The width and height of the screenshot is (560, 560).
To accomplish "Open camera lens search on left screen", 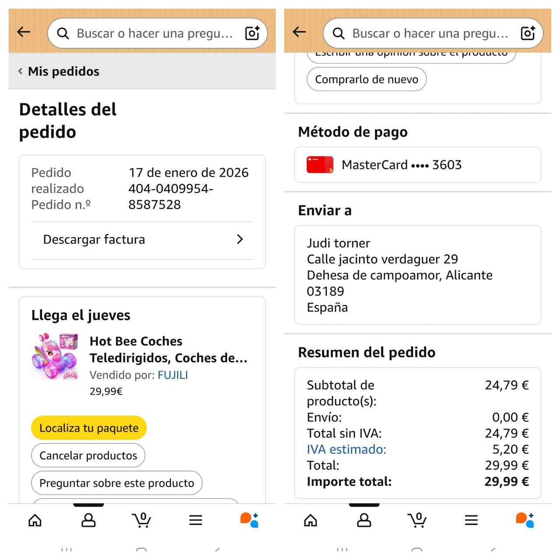I will pos(252,33).
